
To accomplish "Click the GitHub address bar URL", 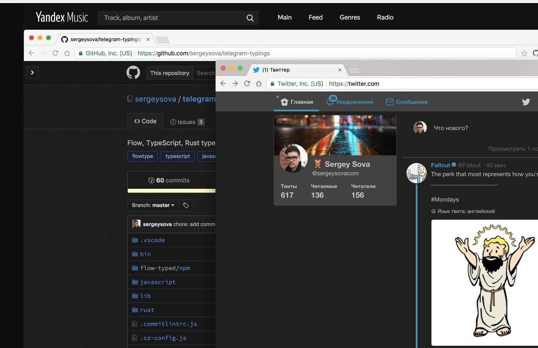I will 204,53.
